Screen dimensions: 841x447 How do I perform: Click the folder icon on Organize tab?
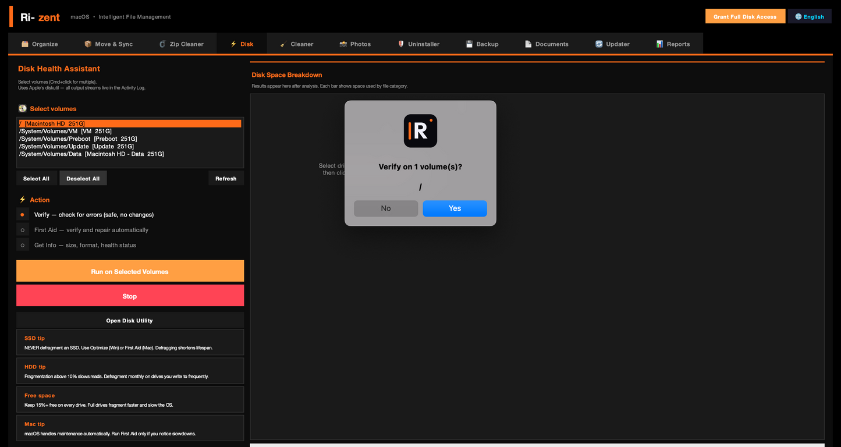coord(25,44)
